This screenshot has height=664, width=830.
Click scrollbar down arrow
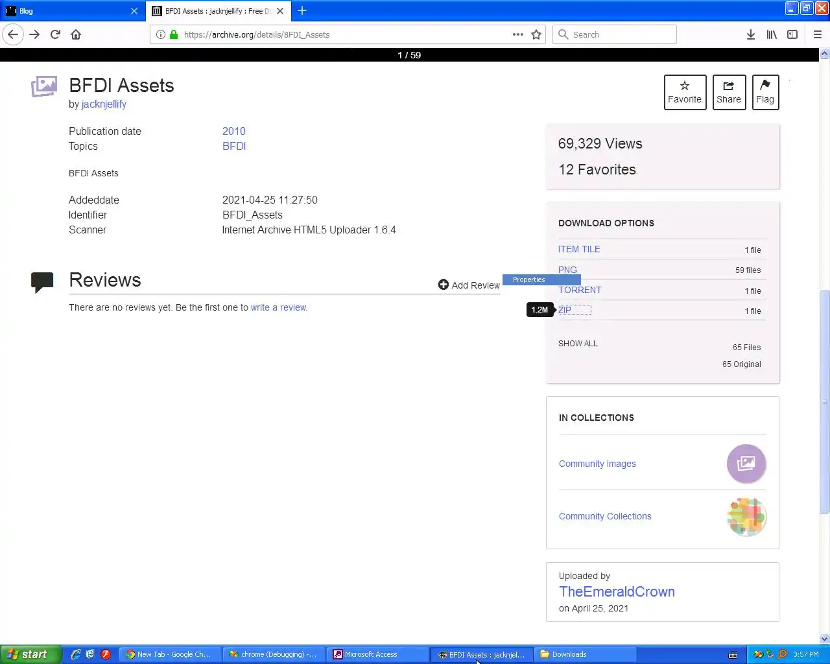pos(825,639)
